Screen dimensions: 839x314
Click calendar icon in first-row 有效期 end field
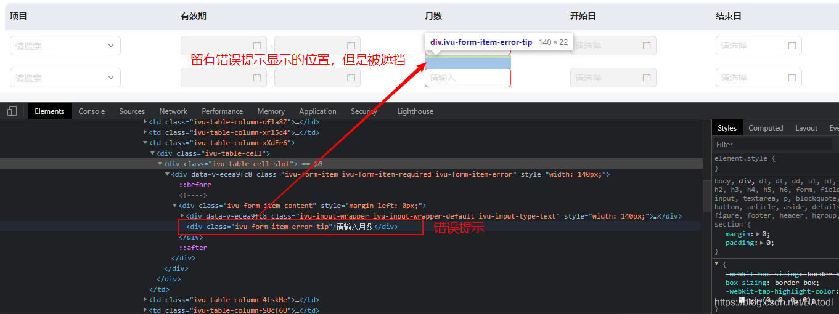(x=351, y=46)
